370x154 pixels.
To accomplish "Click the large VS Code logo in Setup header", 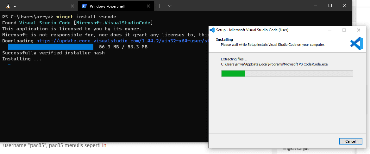I will pos(356,43).
